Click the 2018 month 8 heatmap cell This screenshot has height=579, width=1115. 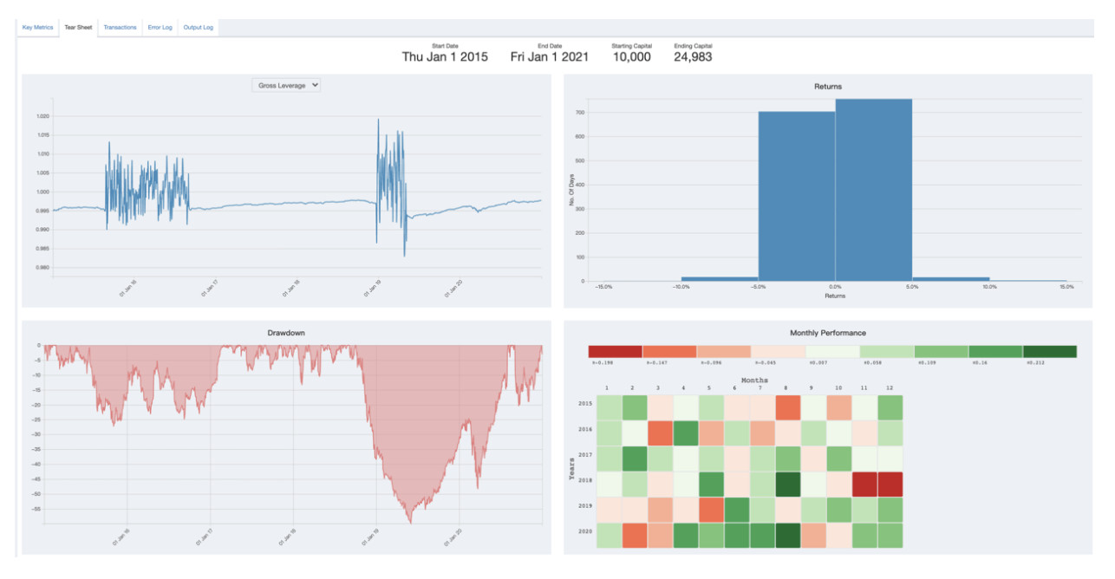[x=787, y=484]
